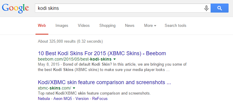Click the About 325,000 results text

[x=70, y=41]
